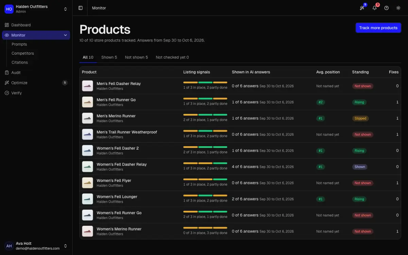Open the Citations page
The width and height of the screenshot is (408, 255).
(x=20, y=62)
